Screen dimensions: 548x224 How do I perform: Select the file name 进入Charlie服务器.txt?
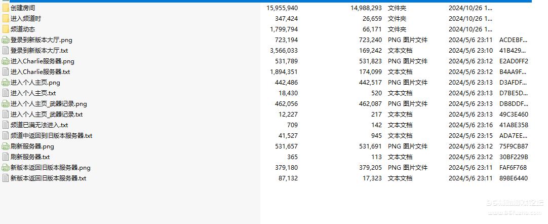pyautogui.click(x=40, y=72)
